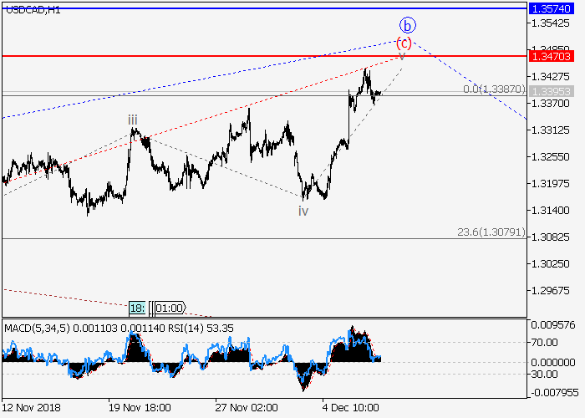The image size is (585, 418).
Task: Click the 18: time marker box
Action: [x=138, y=308]
